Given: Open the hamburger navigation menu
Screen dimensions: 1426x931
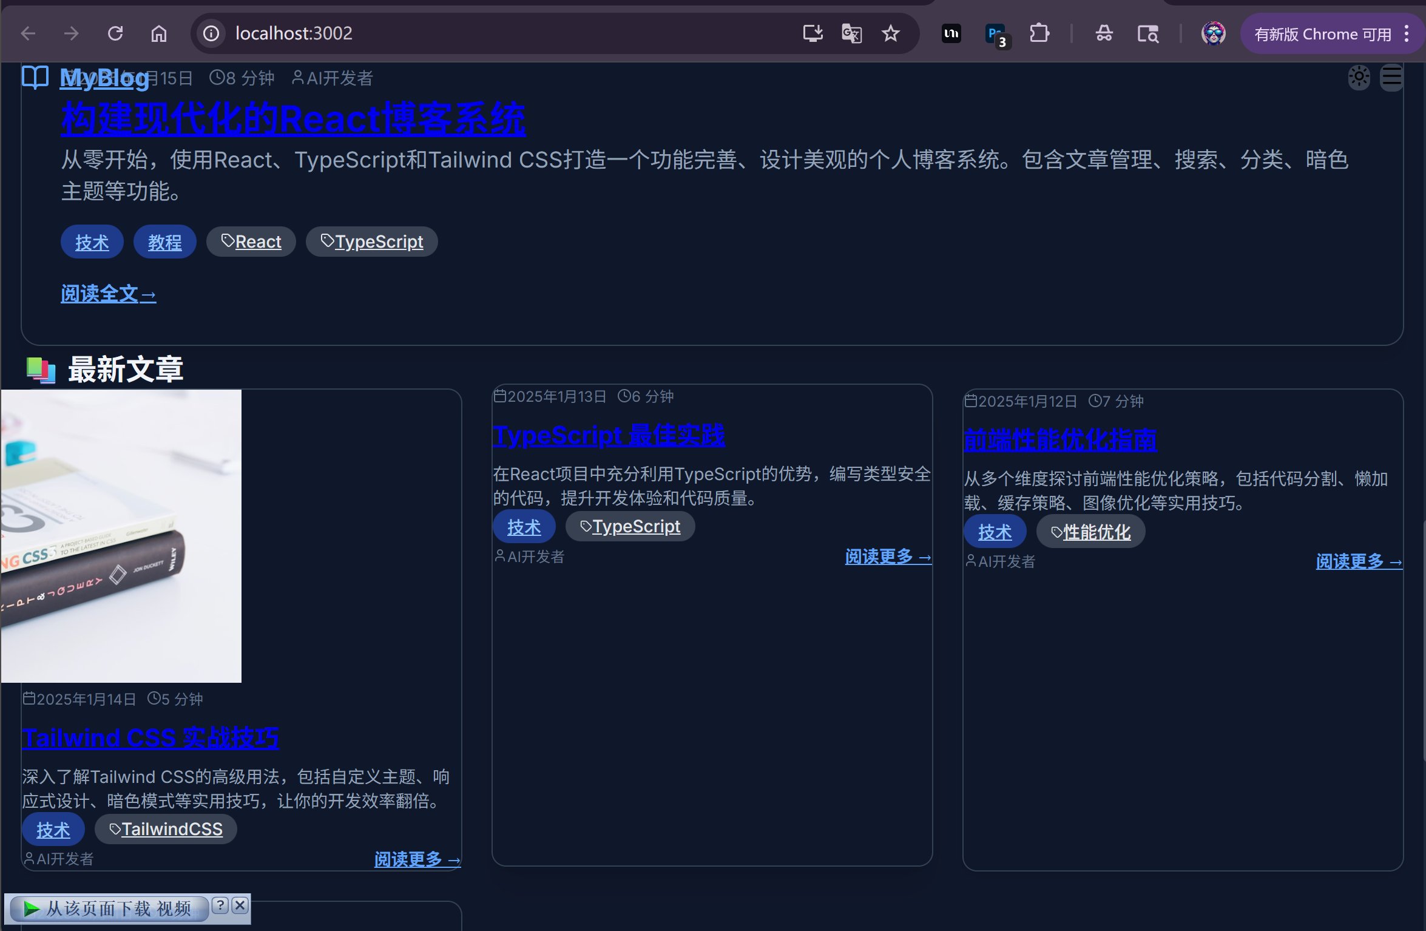Looking at the screenshot, I should [x=1391, y=77].
